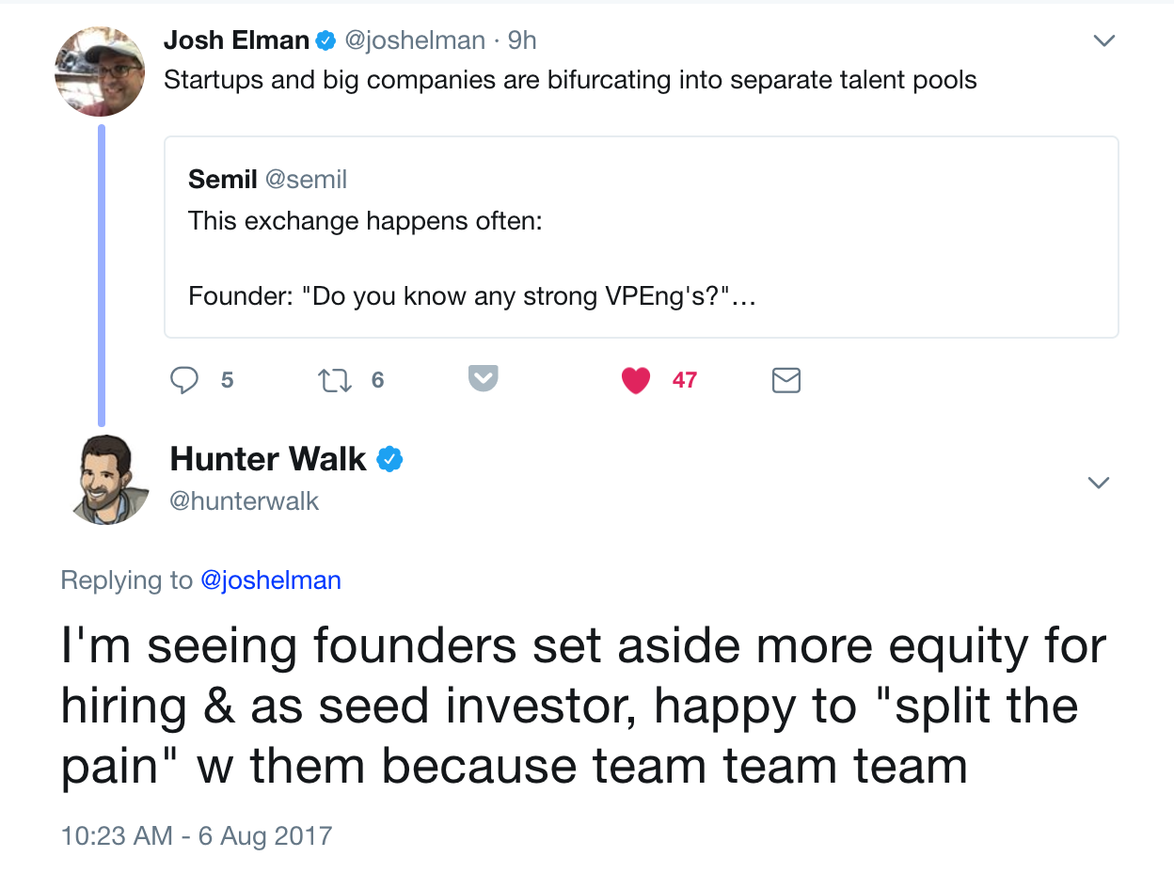
Task: Open the 10:23 AM - 6 Aug 2017 timestamp
Action: [x=197, y=835]
